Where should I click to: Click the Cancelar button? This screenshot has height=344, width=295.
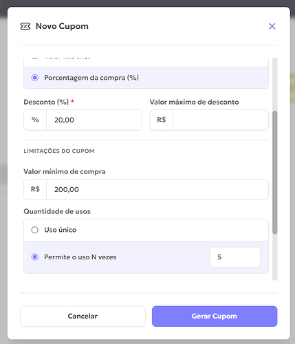pyautogui.click(x=83, y=316)
